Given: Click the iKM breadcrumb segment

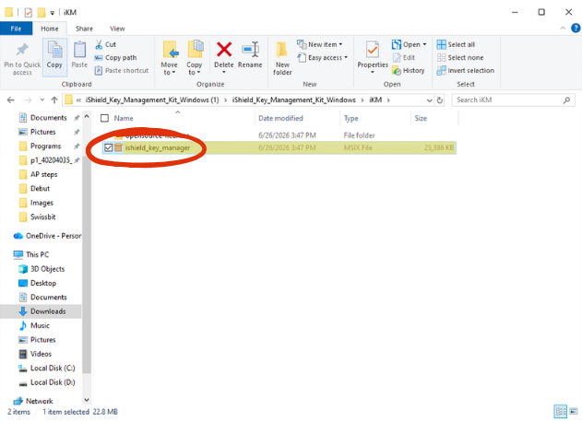Looking at the screenshot, I should (375, 100).
